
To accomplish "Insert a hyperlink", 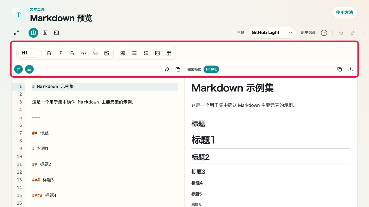I will pyautogui.click(x=95, y=53).
